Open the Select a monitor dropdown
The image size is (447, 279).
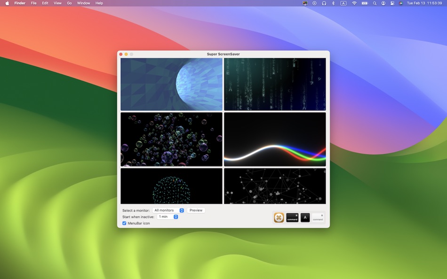click(168, 210)
